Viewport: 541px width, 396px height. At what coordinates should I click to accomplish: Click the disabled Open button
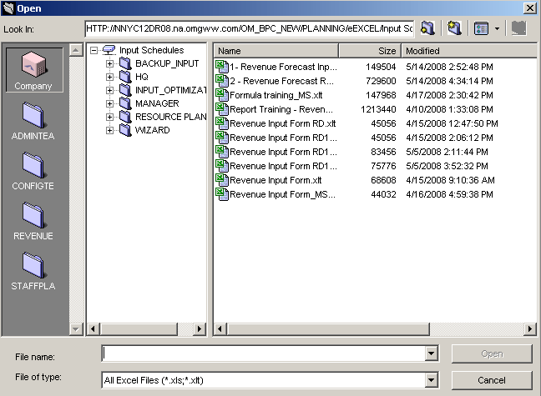[x=492, y=353]
